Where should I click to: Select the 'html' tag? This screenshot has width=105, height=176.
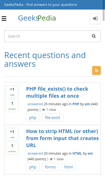tap(69, 167)
